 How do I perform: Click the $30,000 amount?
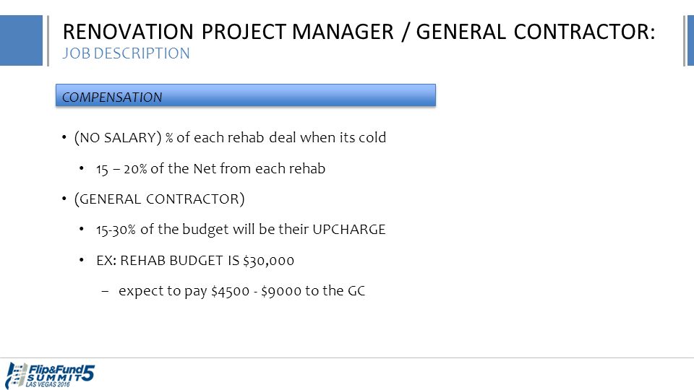(269, 261)
